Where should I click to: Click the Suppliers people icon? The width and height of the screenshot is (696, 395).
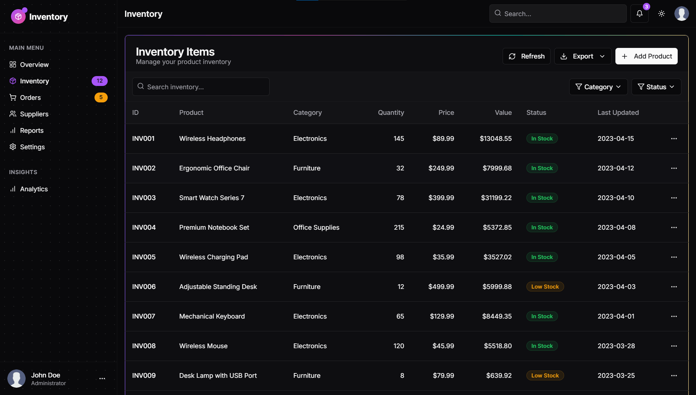point(12,114)
